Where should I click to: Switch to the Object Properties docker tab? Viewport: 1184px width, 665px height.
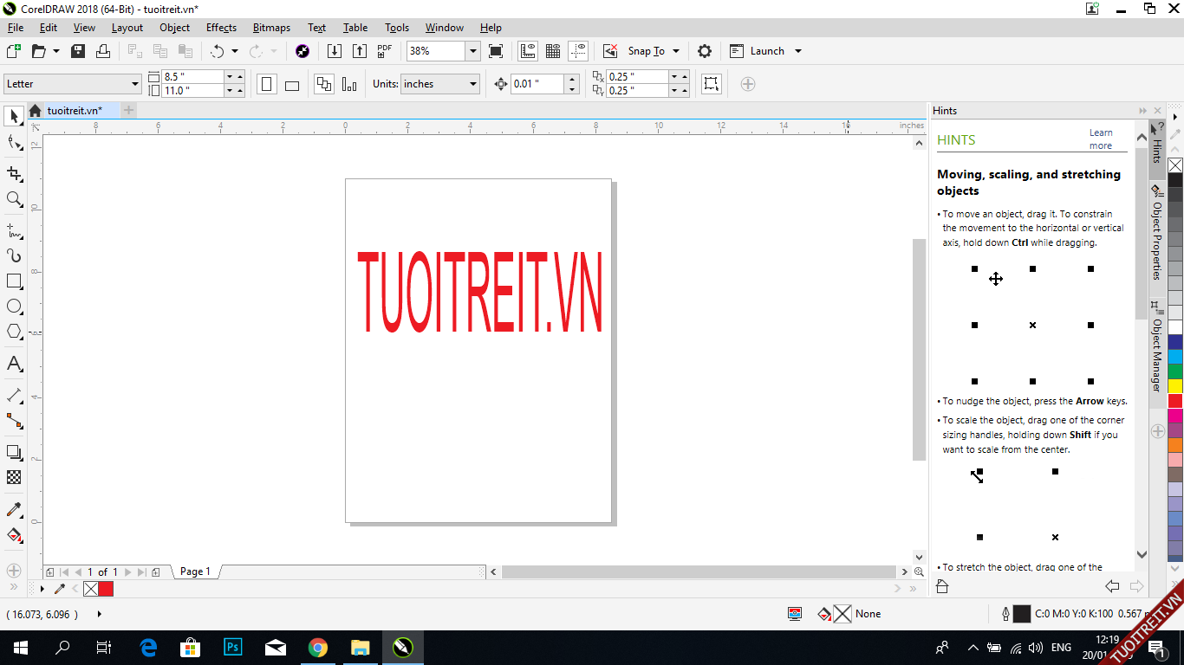[1156, 234]
